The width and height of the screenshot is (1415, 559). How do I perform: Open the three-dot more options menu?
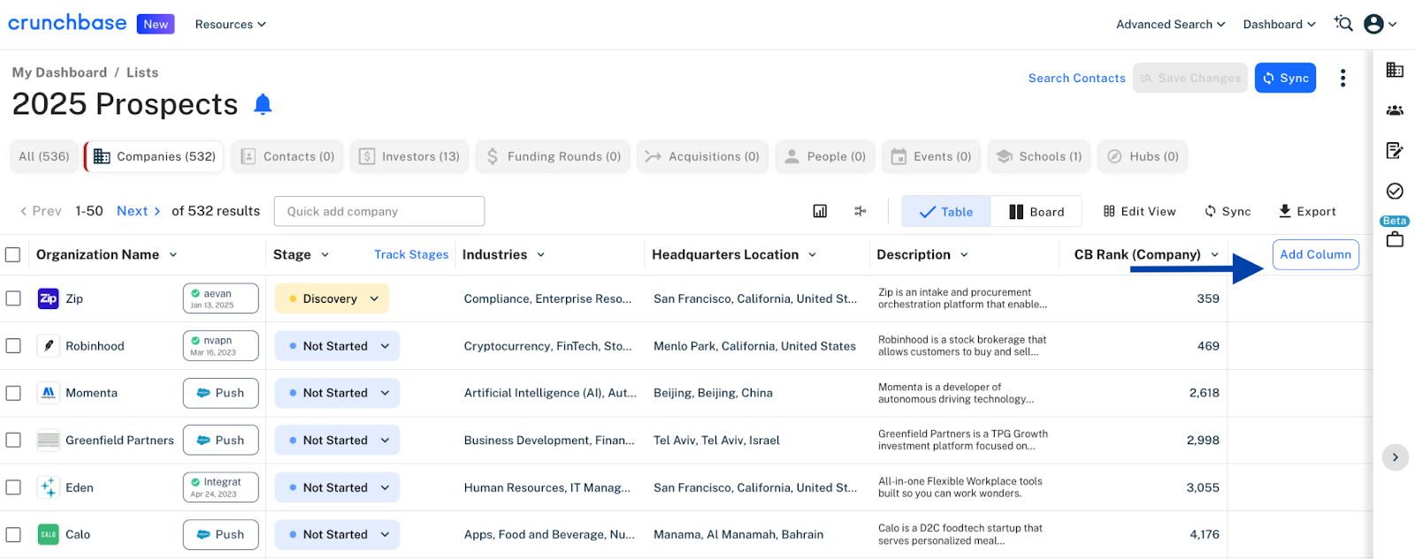click(x=1342, y=78)
